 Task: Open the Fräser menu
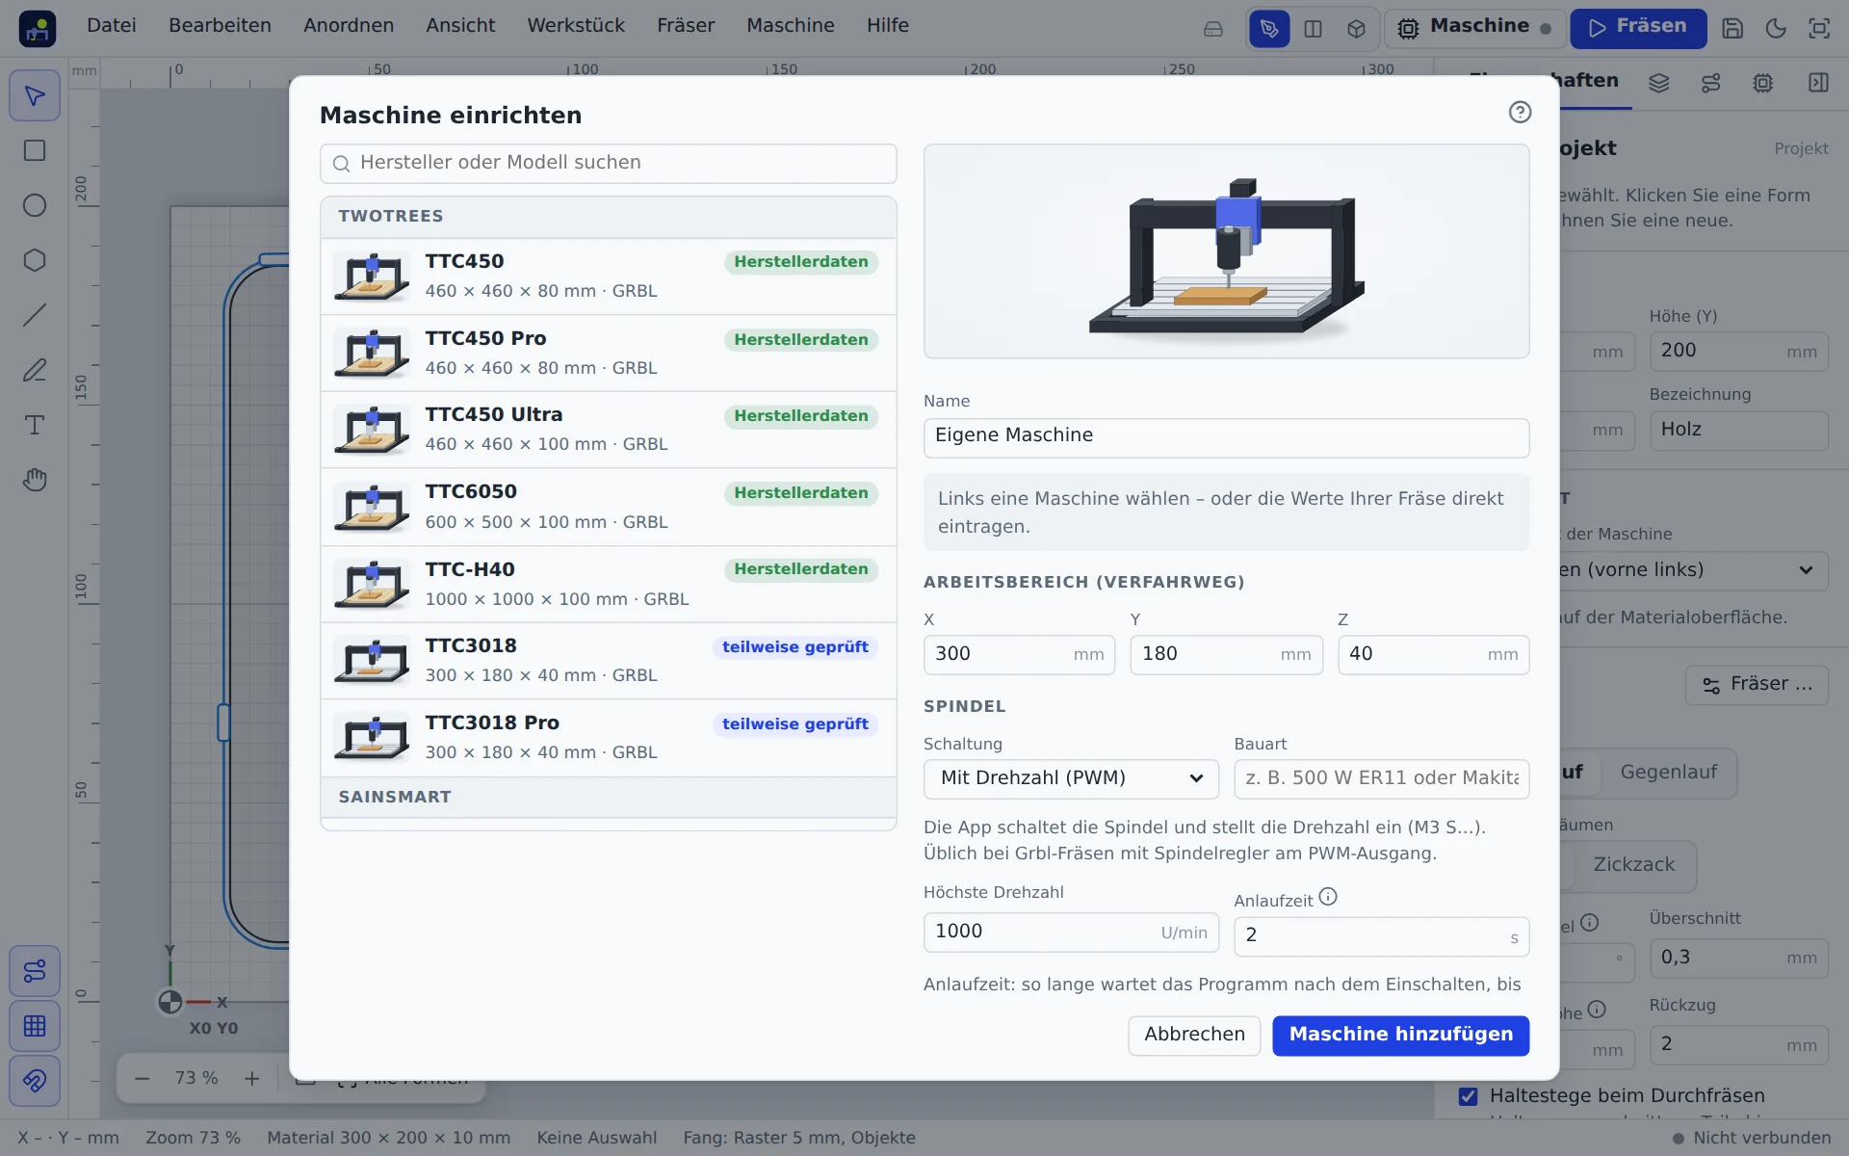pos(686,26)
